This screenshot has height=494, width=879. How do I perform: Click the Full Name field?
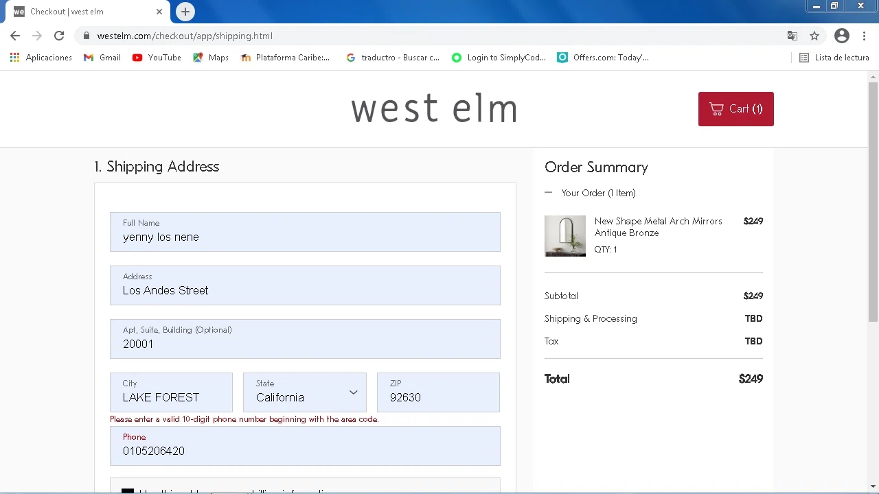tap(305, 232)
